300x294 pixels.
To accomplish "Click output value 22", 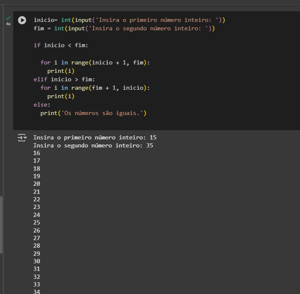I will 37,199.
